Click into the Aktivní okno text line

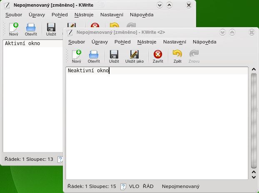click(x=33, y=43)
